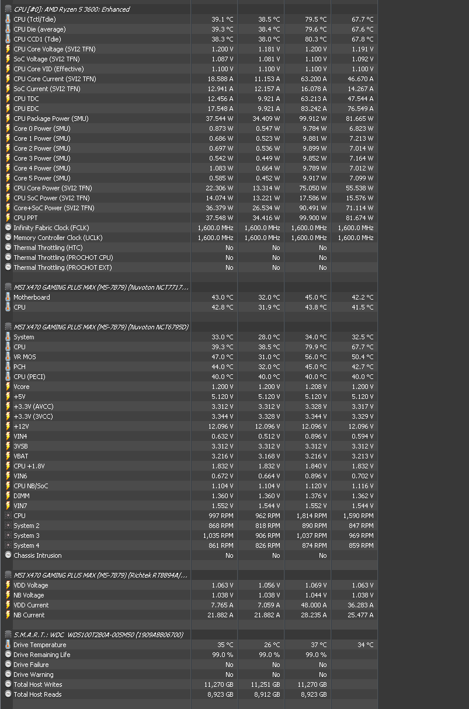Click the bolt icon next to CPU TDC
Viewport: 469px width, 709px height.
(8, 99)
